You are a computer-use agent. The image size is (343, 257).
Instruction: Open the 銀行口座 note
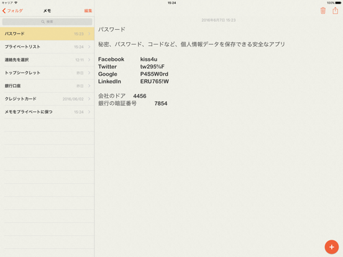click(x=47, y=86)
